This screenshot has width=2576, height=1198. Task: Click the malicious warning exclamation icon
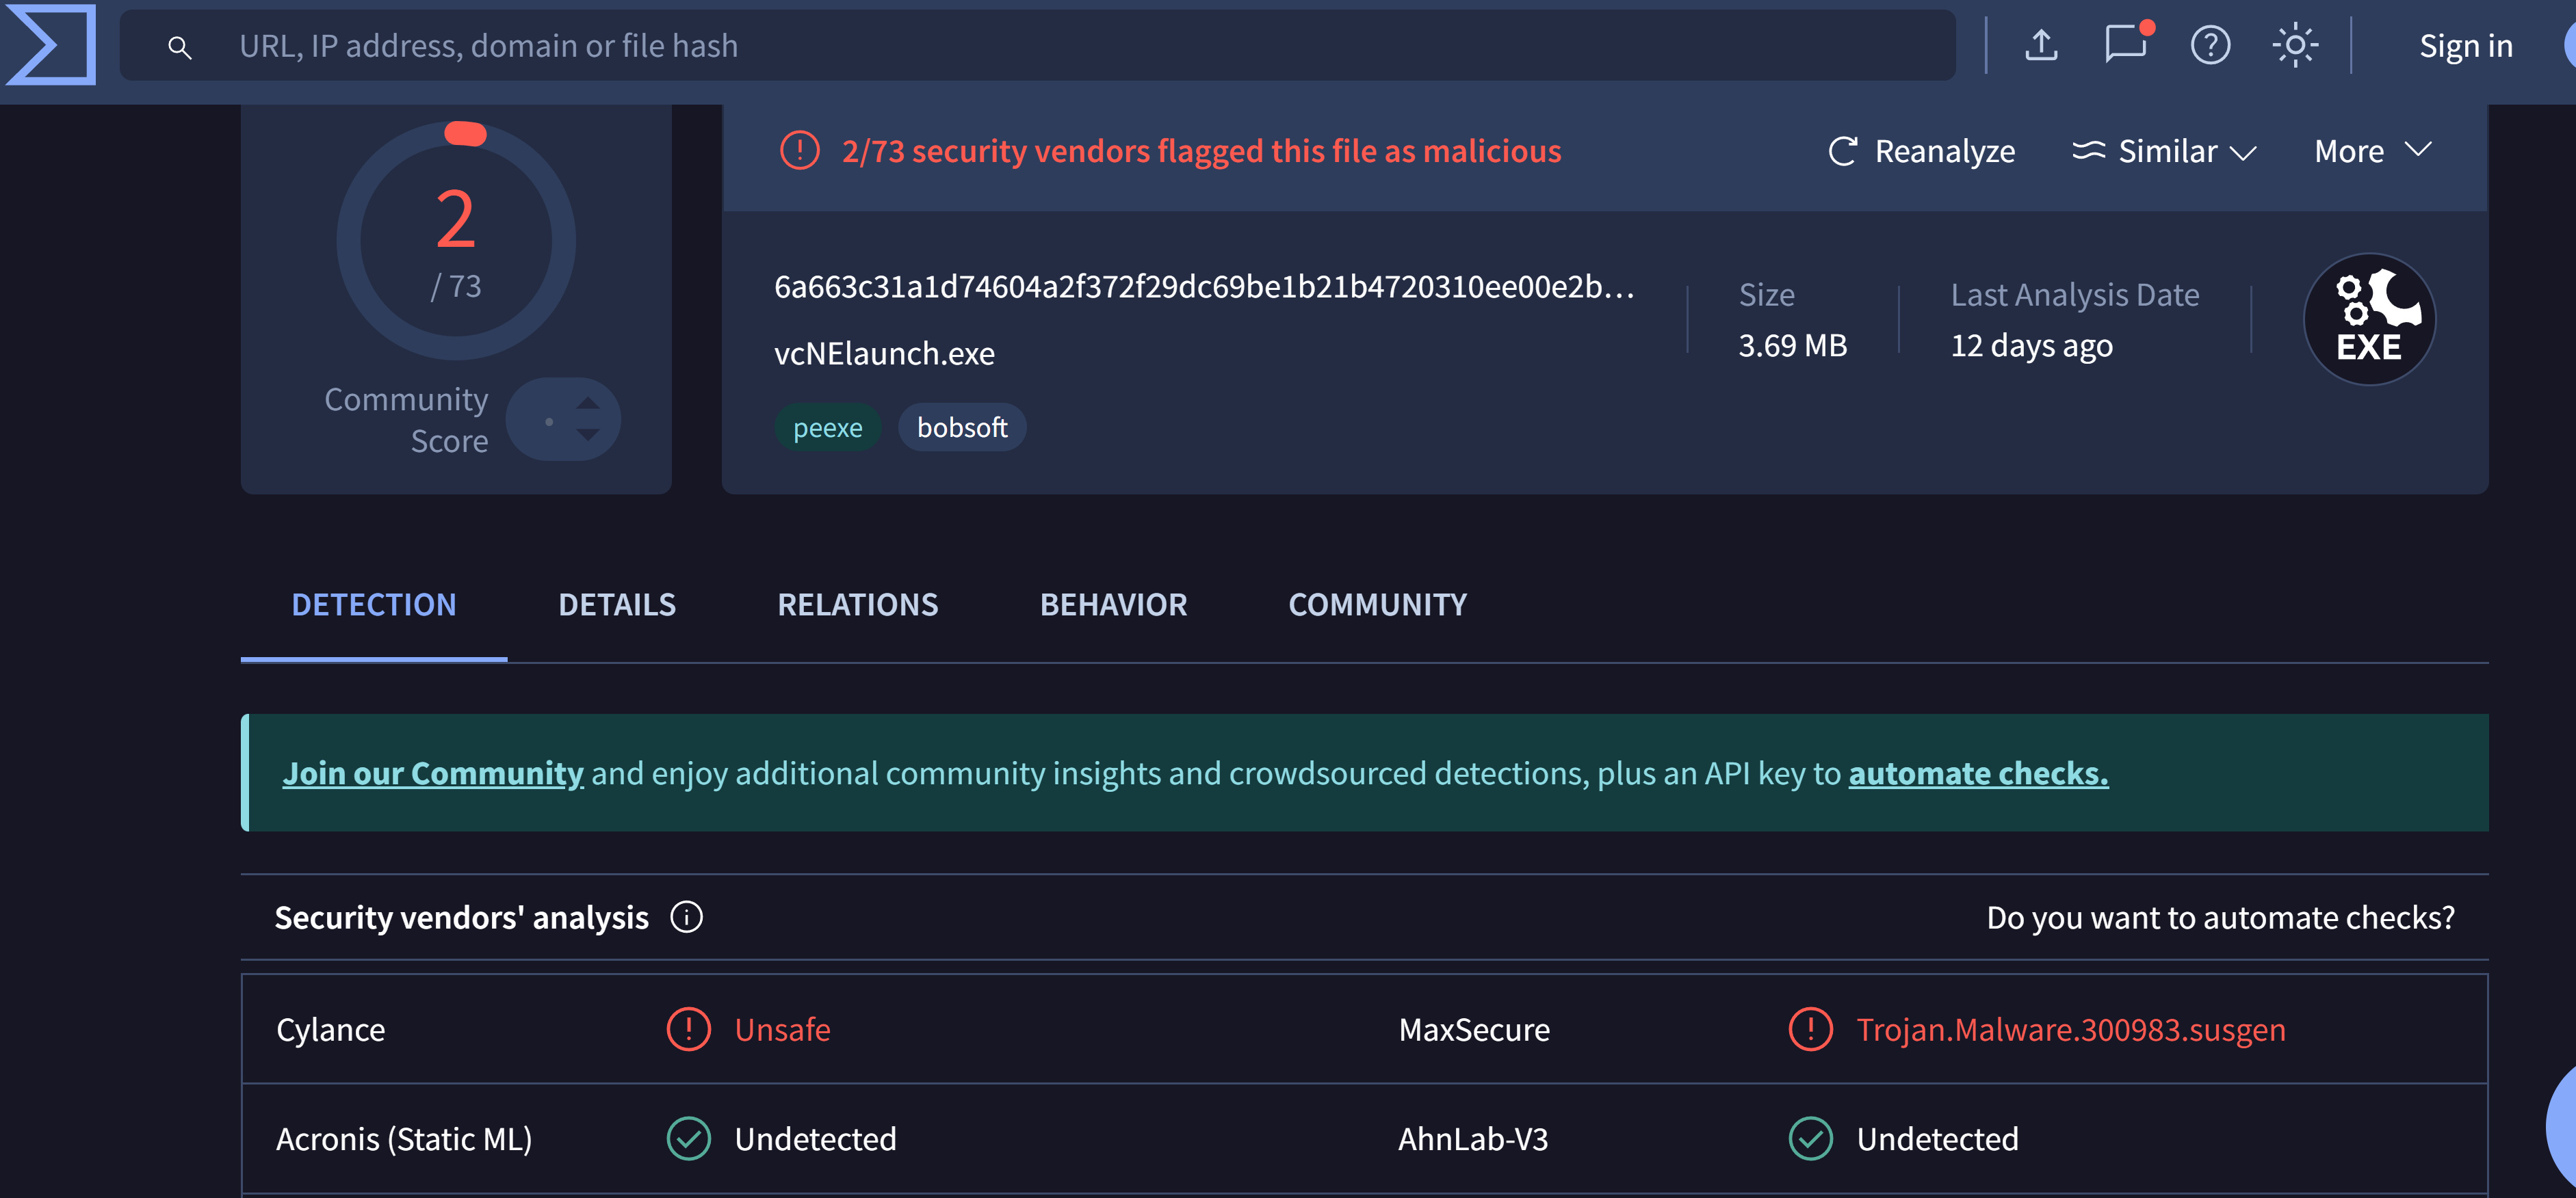(x=799, y=151)
